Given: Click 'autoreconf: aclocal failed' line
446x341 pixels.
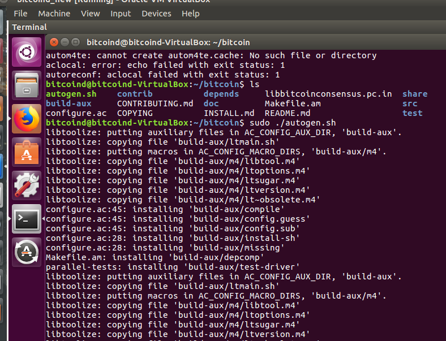Looking at the screenshot, I should coord(162,75).
